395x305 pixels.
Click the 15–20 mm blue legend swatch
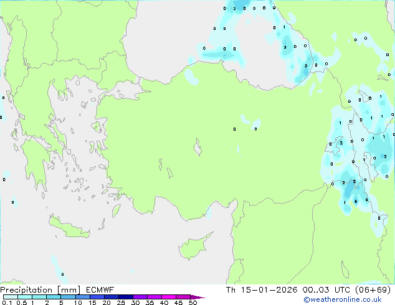click(x=97, y=297)
